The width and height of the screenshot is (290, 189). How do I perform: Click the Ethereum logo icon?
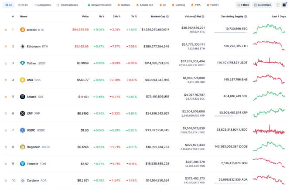[22, 46]
